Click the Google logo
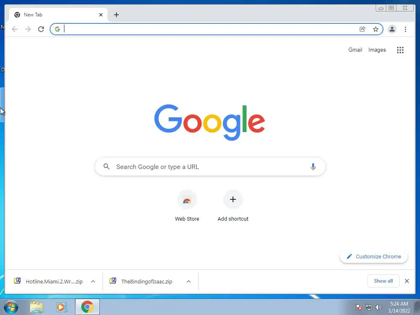 click(210, 122)
